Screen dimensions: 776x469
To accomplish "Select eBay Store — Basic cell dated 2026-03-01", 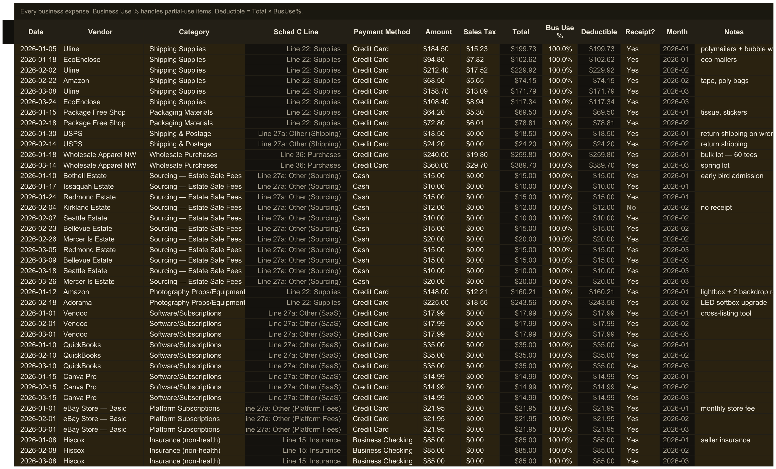I will [x=100, y=429].
